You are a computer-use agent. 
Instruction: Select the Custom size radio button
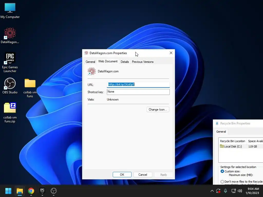222,171
